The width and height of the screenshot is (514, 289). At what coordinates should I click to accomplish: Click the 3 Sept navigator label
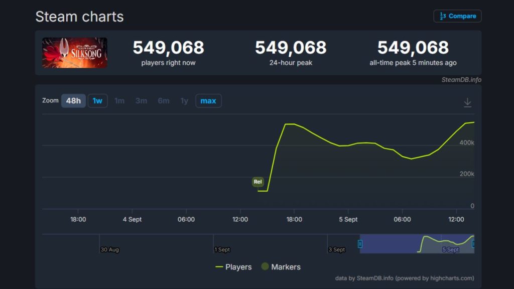[x=337, y=250]
